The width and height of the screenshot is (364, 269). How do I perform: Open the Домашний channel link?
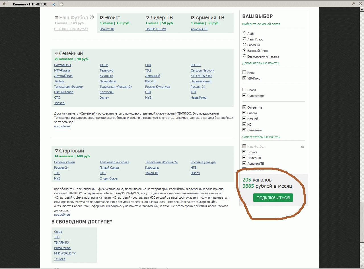[x=153, y=76]
